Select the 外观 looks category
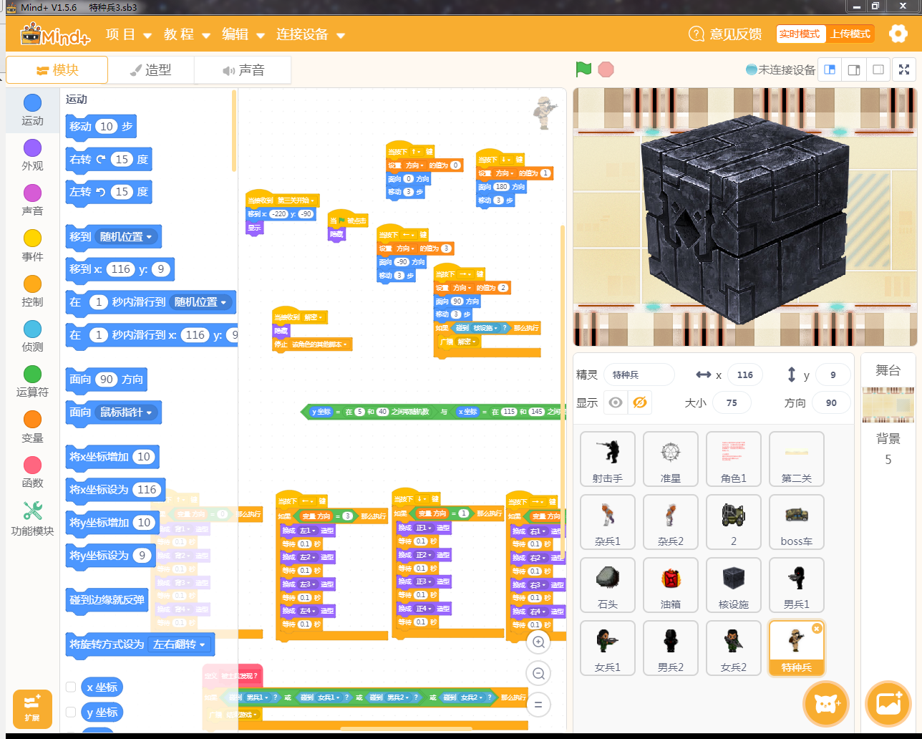The image size is (922, 739). click(x=32, y=155)
